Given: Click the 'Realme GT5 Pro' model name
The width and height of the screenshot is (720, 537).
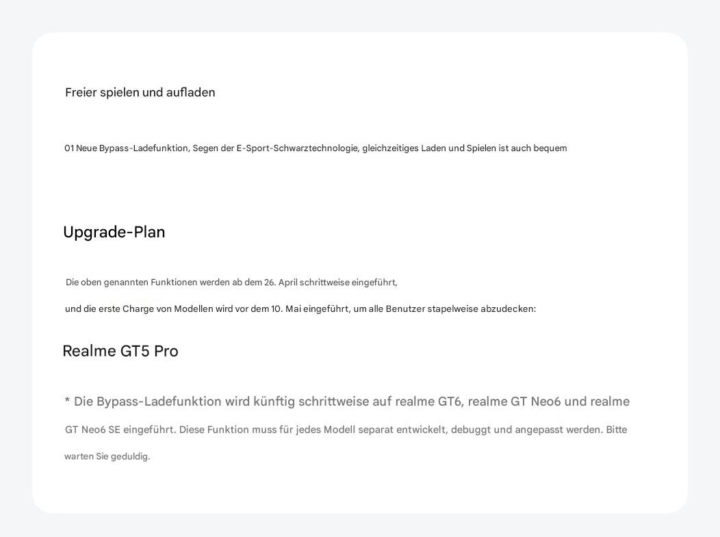Looking at the screenshot, I should (120, 351).
